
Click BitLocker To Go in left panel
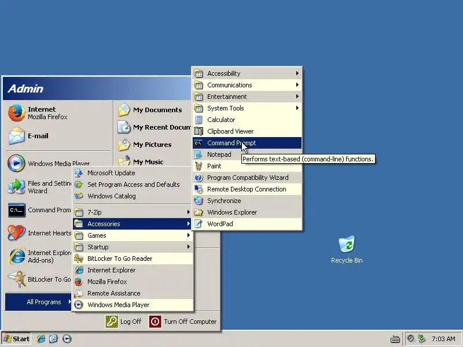coord(39,279)
